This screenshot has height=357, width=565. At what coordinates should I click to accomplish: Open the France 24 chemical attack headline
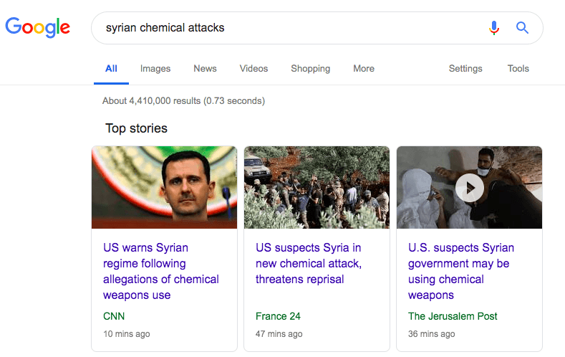(x=309, y=263)
